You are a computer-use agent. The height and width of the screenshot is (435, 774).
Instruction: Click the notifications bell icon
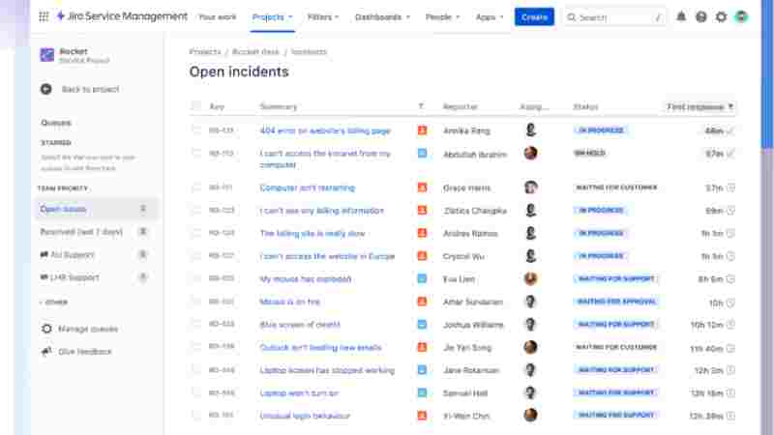[681, 16]
